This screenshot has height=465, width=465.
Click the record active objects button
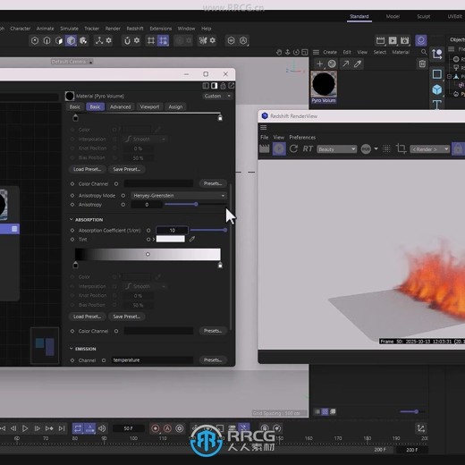point(156,428)
